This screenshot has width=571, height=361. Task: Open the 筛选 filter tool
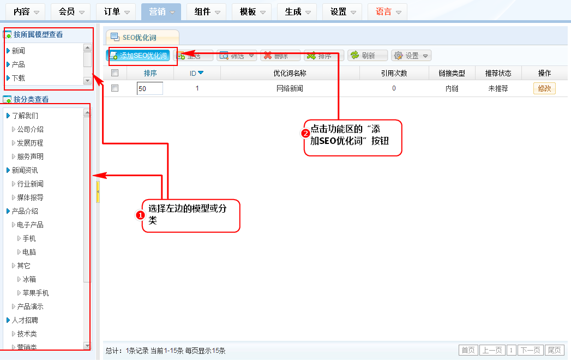click(x=224, y=56)
